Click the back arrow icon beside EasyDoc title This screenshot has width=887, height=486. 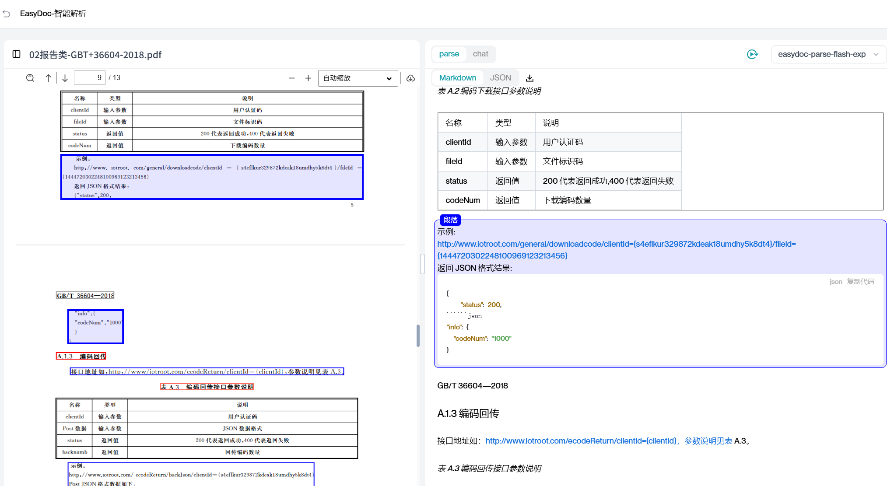[x=7, y=14]
